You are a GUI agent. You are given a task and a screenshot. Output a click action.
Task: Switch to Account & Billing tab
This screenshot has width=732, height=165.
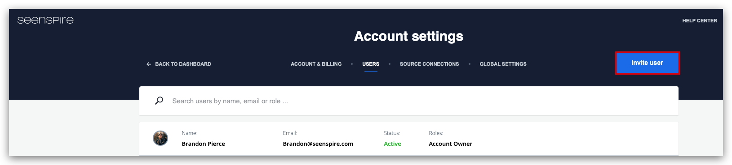point(316,64)
